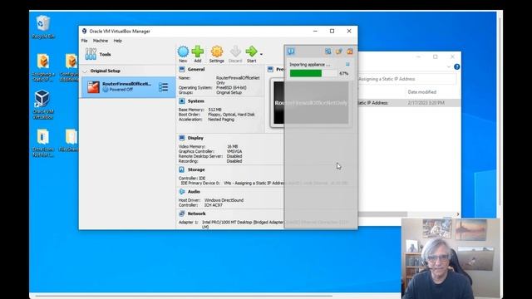Click the General section monitor icon
Screen dimensions: 532x299
click(x=182, y=69)
